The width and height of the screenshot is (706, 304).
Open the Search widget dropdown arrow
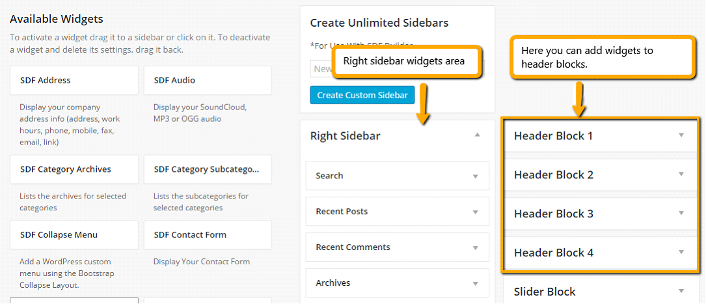pyautogui.click(x=475, y=176)
